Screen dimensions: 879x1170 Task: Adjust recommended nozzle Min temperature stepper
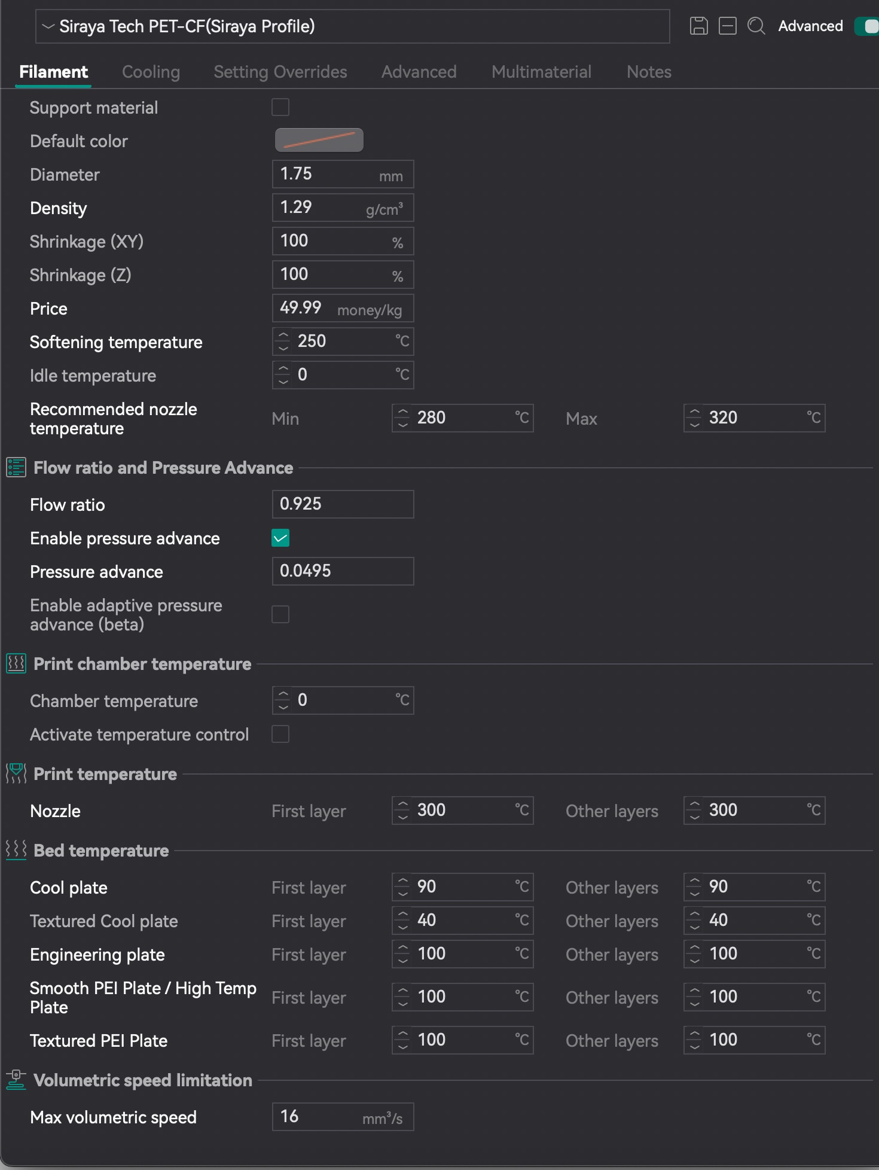(403, 418)
